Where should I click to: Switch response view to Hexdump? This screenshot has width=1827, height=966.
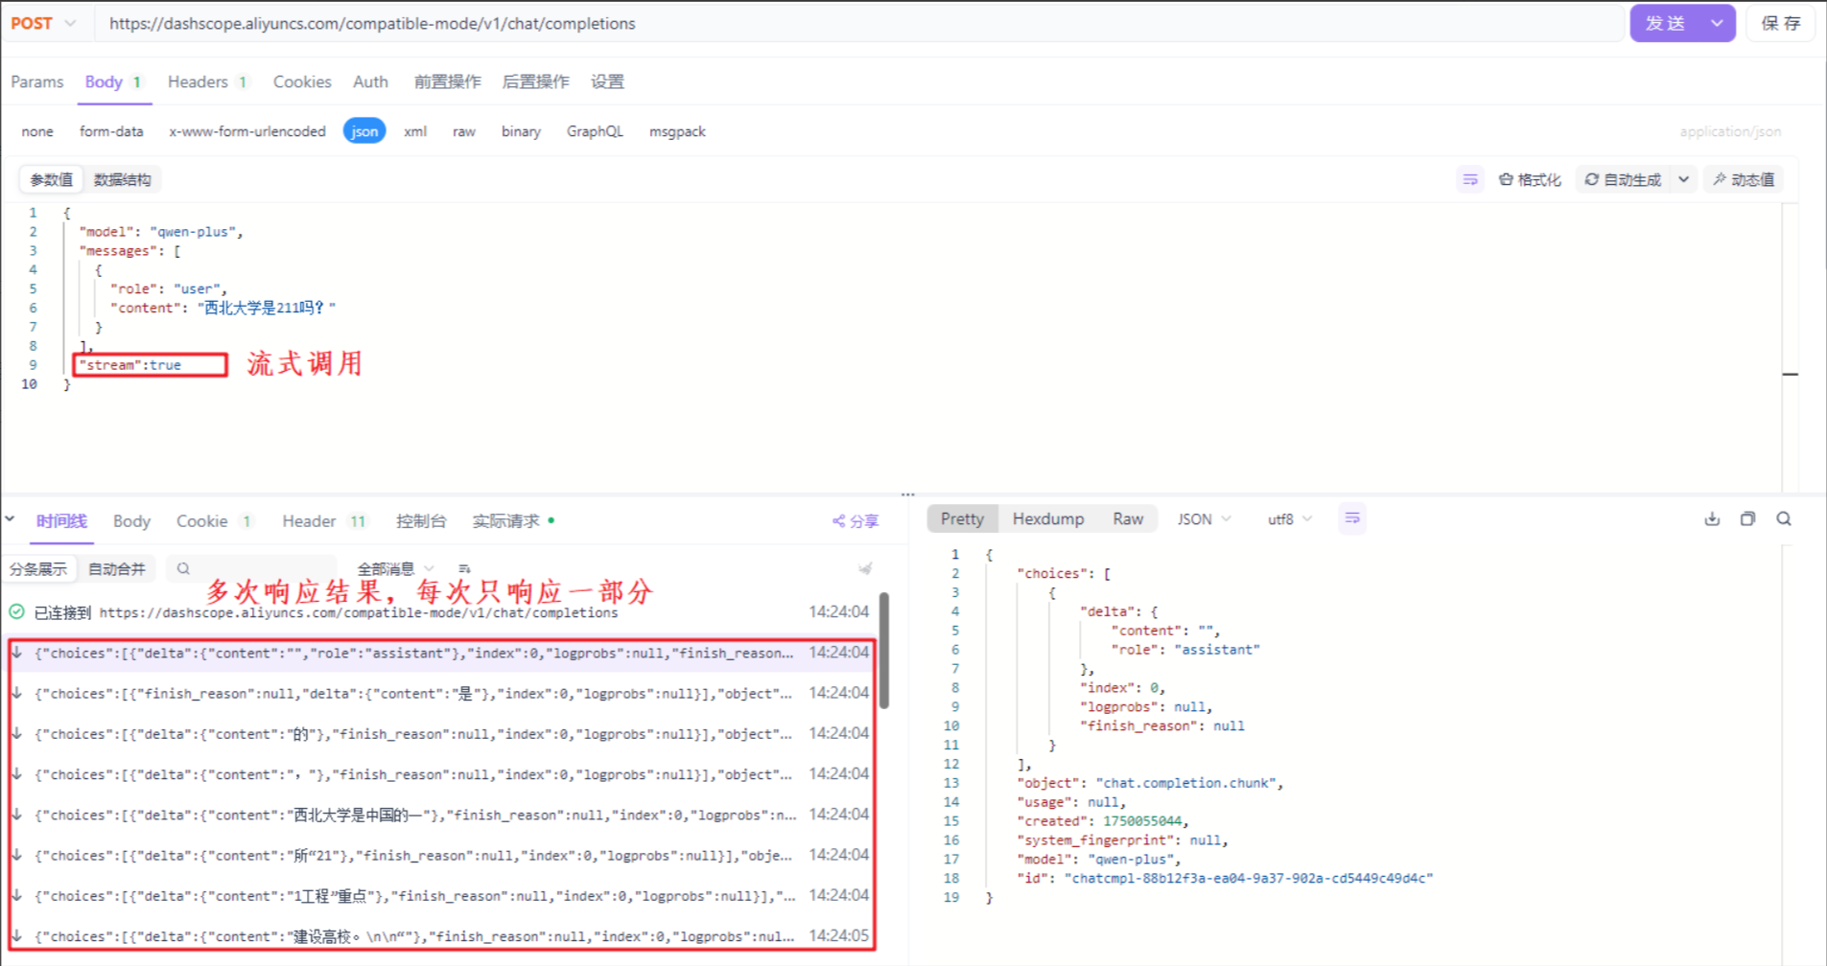1048,519
